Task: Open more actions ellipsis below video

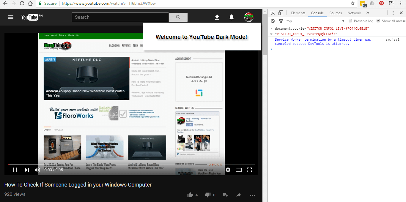Action: pyautogui.click(x=252, y=195)
